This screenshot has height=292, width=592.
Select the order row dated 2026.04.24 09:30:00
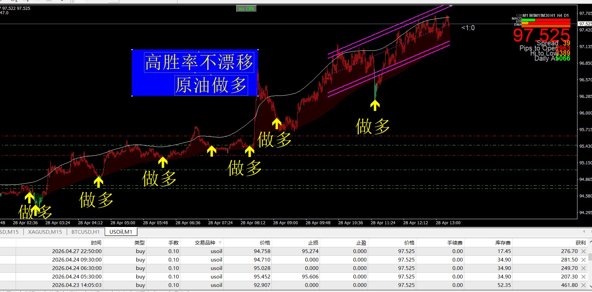click(77, 260)
